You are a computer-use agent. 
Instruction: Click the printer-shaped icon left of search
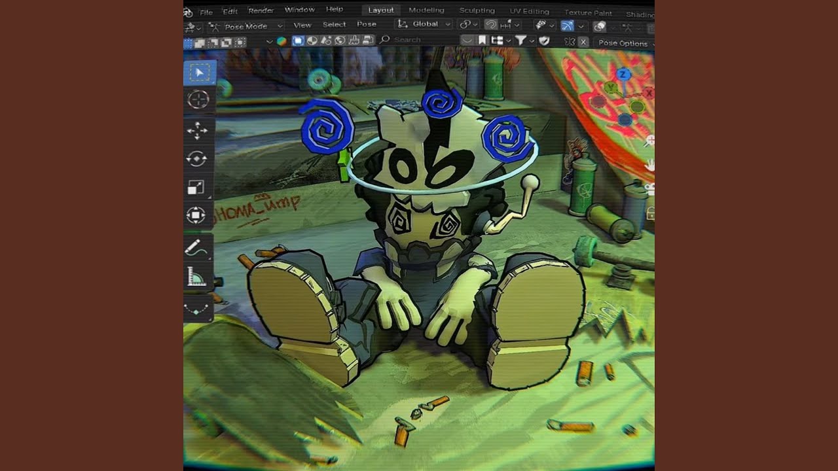(354, 41)
